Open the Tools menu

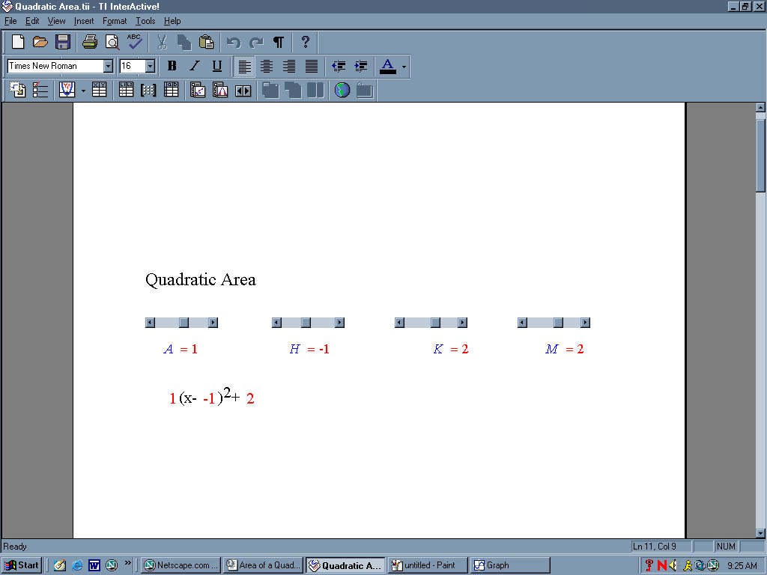pos(145,21)
